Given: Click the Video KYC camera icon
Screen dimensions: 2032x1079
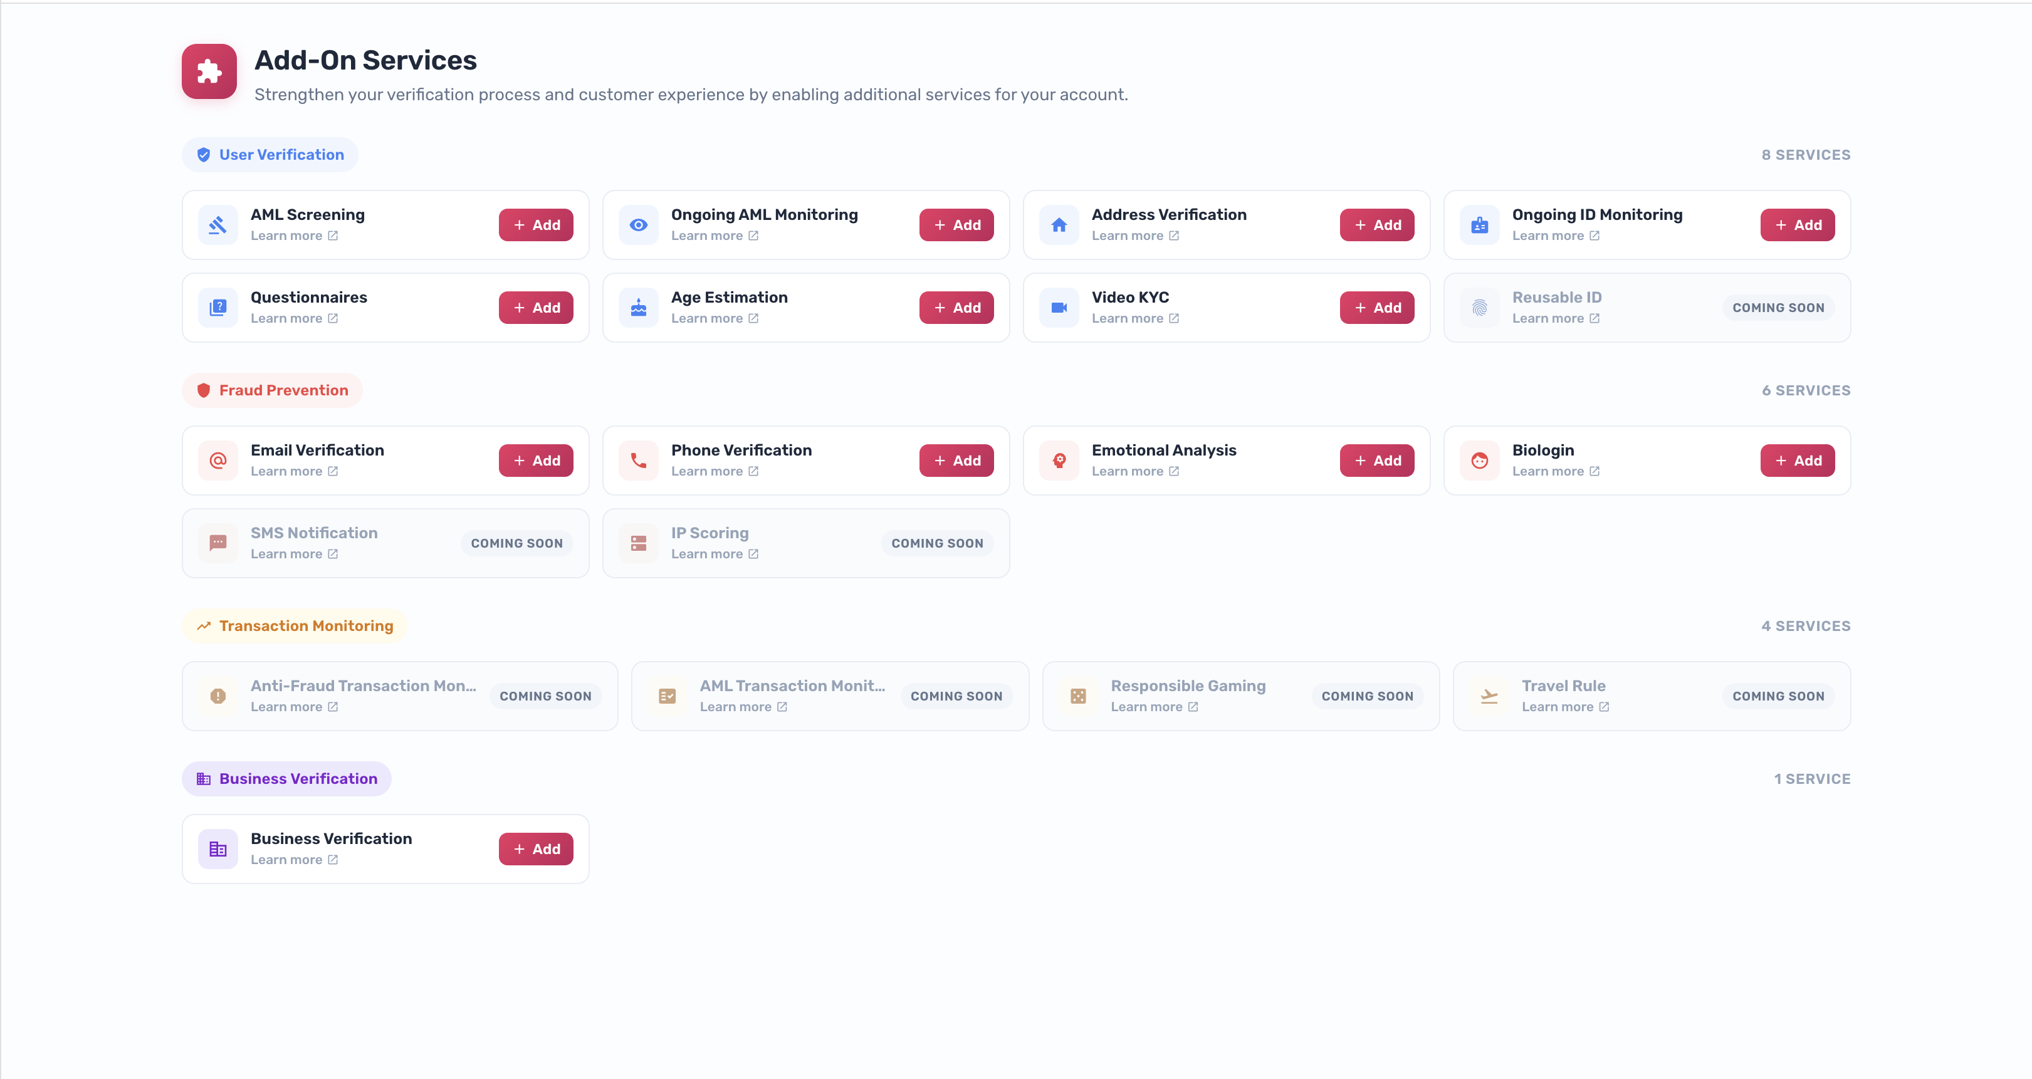Looking at the screenshot, I should click(1059, 308).
